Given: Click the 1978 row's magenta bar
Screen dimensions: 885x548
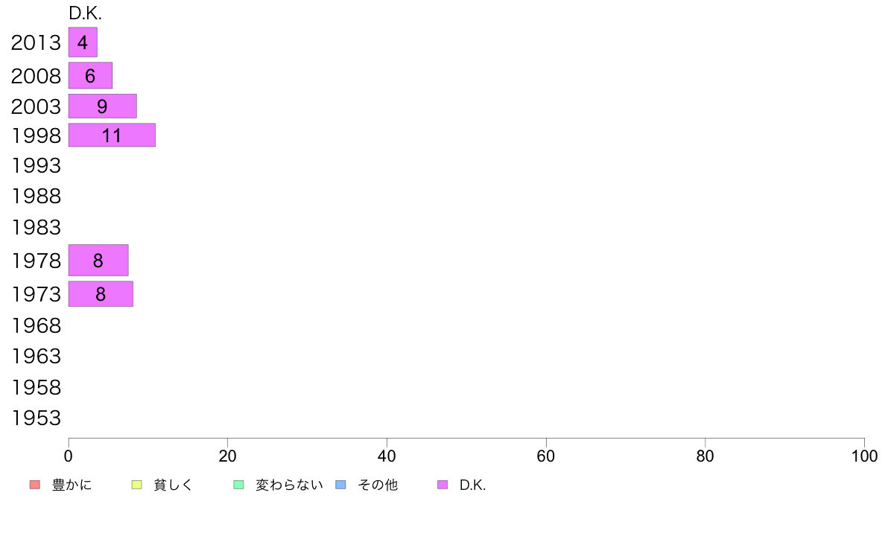Looking at the screenshot, I should (x=98, y=261).
